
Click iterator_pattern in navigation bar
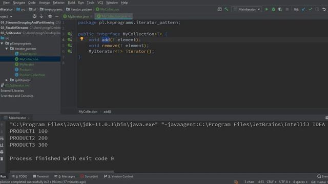[x=79, y=9]
